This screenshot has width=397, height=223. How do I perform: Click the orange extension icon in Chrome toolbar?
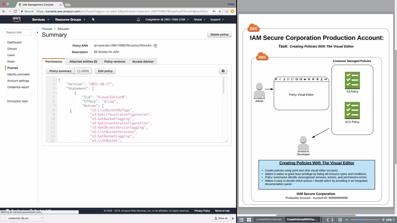point(232,11)
